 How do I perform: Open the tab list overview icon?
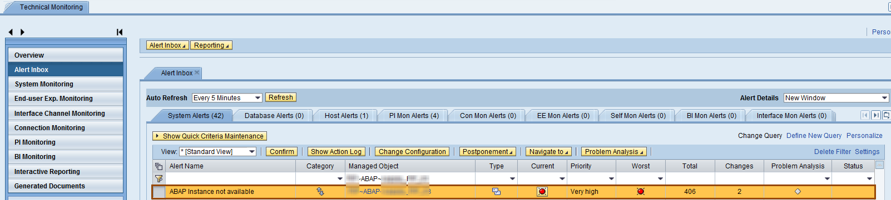887,115
